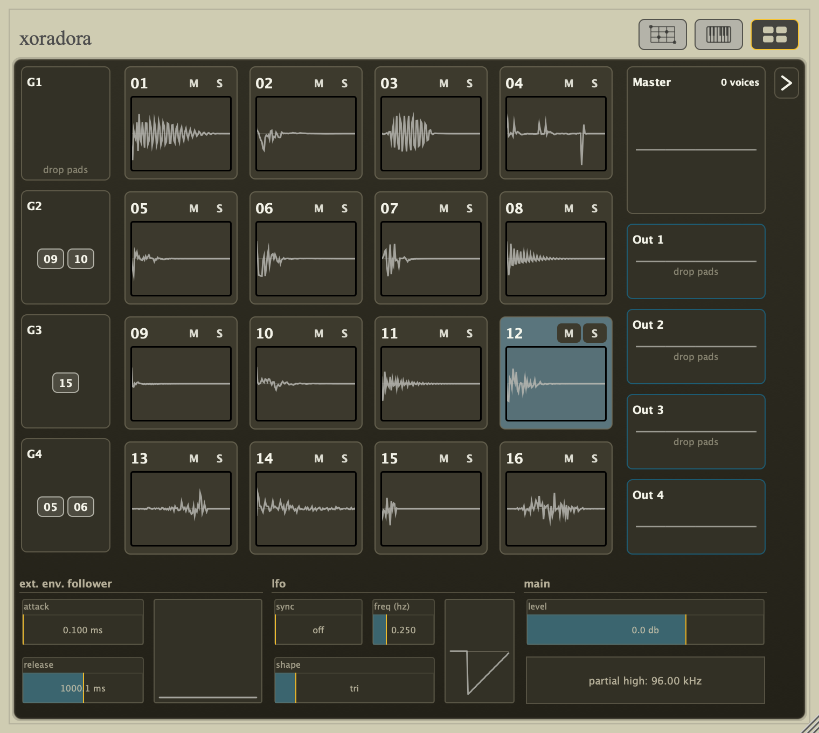Mute pad 13

click(194, 459)
